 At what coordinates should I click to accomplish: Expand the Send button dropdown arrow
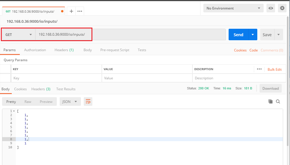[x=253, y=34]
